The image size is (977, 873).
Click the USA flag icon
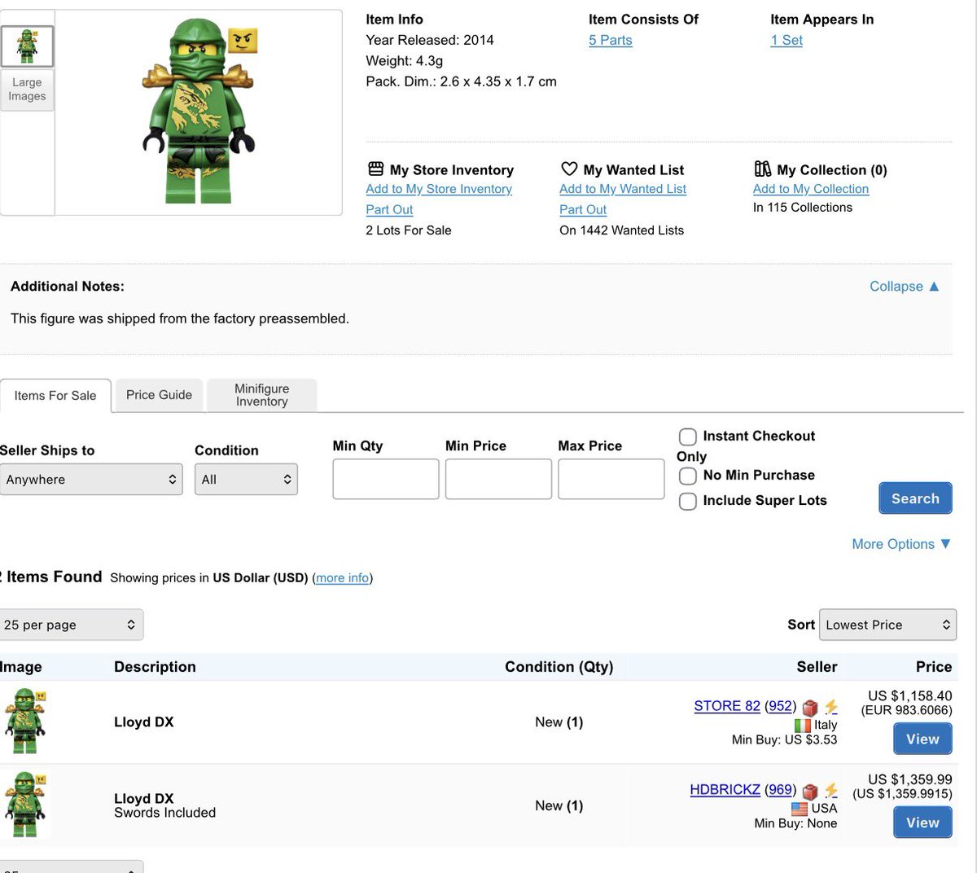(x=800, y=809)
